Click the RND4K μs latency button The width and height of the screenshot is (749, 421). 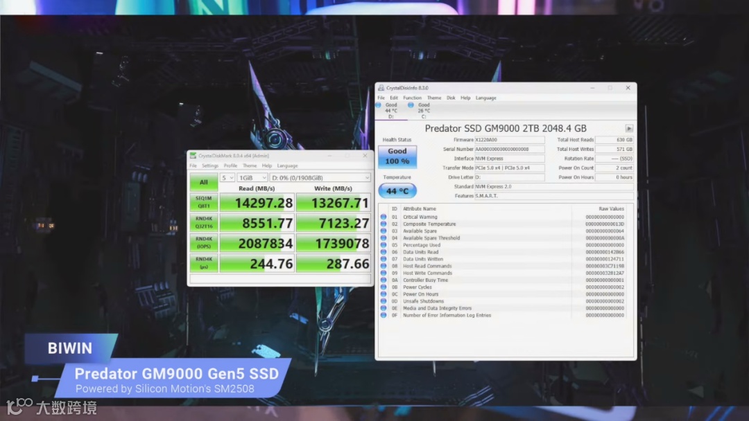click(x=203, y=263)
